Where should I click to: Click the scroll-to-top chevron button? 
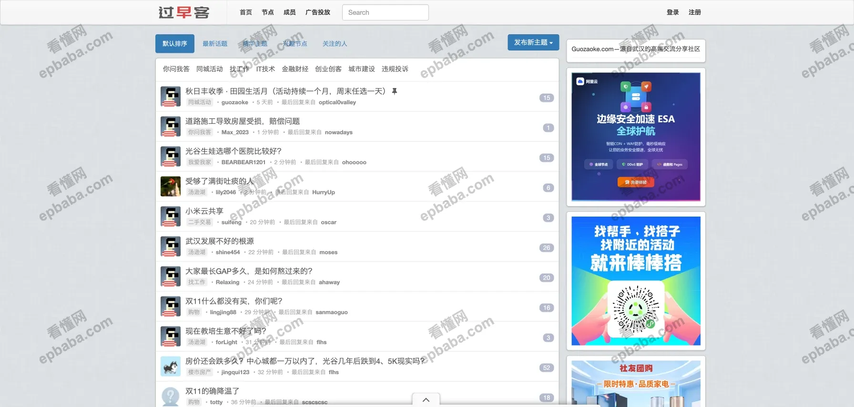click(x=426, y=399)
